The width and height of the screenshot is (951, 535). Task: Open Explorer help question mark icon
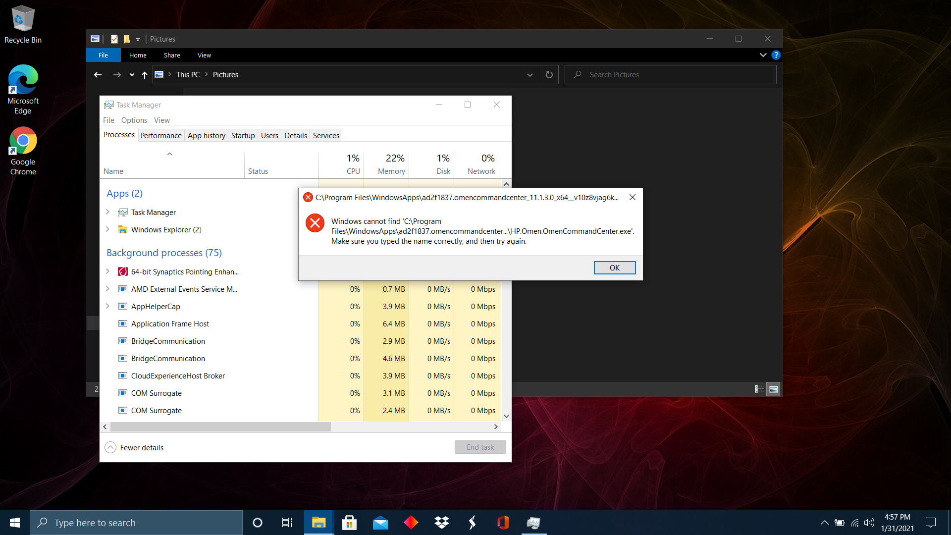776,55
